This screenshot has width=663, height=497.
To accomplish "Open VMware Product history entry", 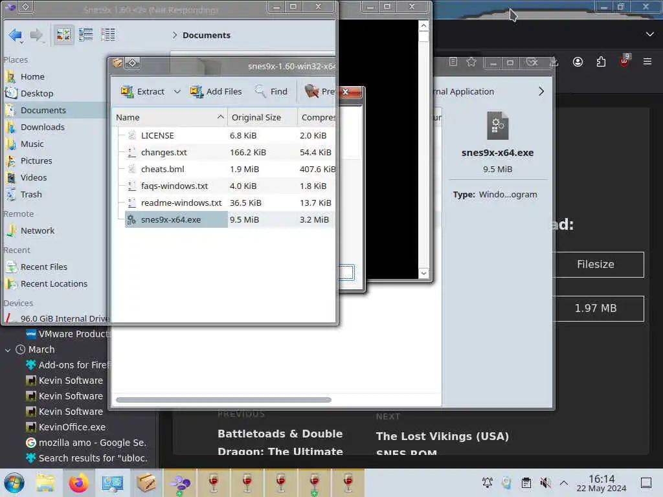I will pyautogui.click(x=67, y=334).
